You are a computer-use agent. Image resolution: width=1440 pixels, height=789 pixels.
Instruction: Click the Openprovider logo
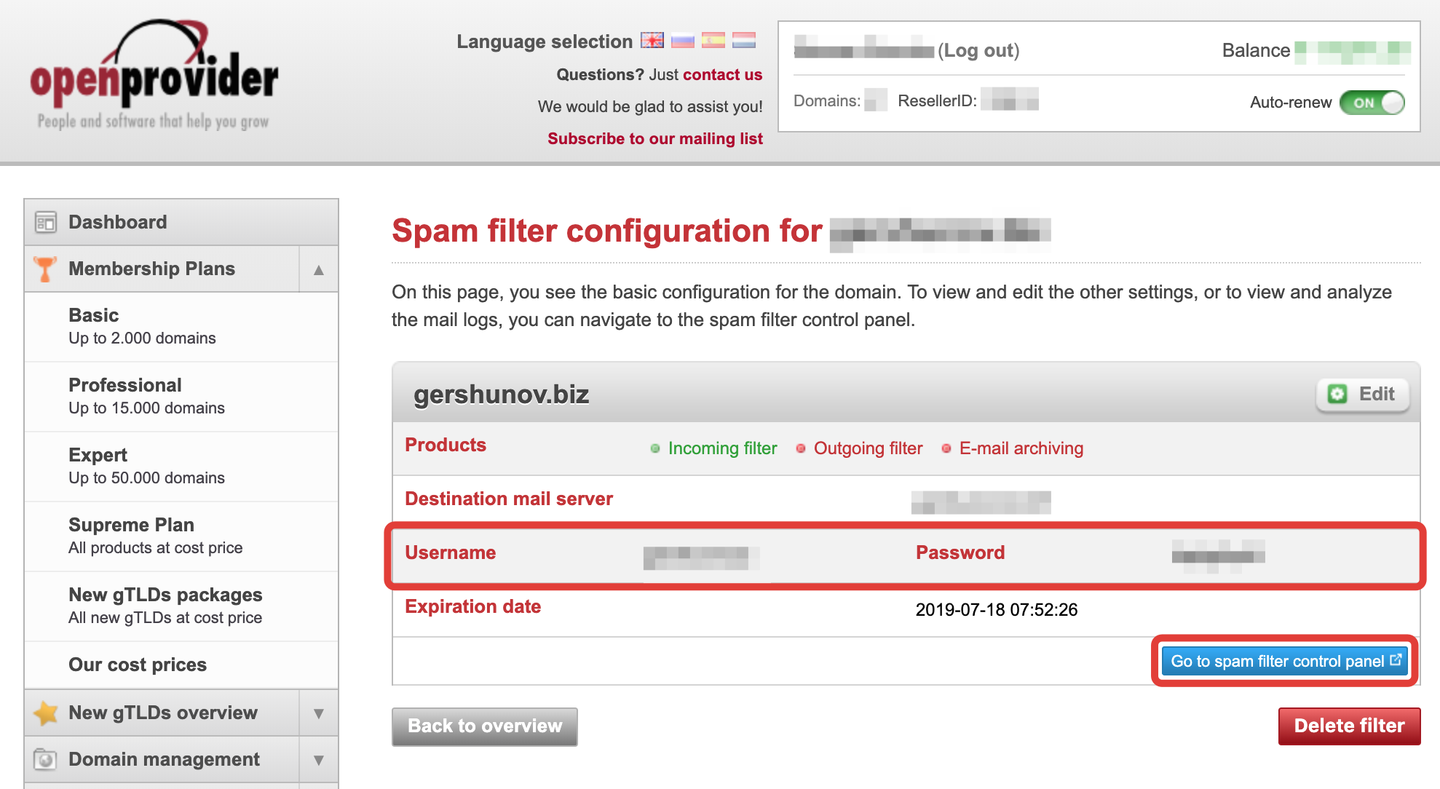click(x=154, y=75)
